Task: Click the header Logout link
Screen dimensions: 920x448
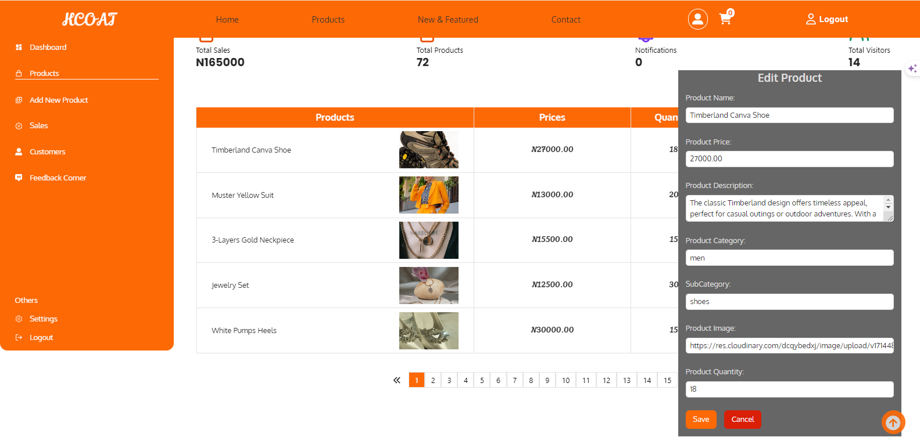Action: pyautogui.click(x=833, y=19)
